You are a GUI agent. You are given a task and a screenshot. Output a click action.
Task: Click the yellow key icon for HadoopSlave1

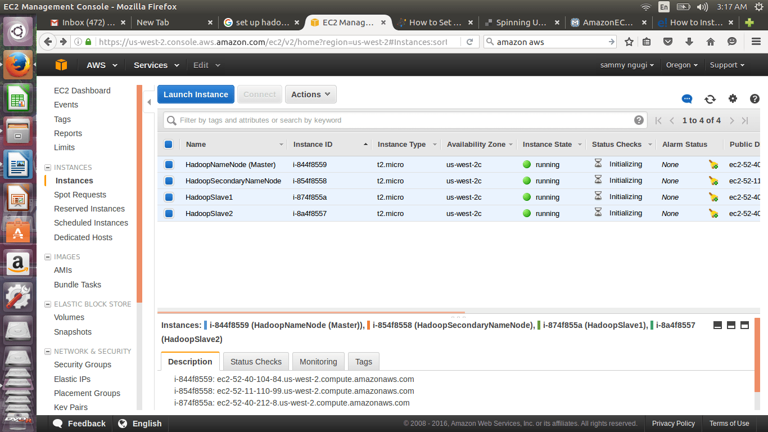(713, 197)
